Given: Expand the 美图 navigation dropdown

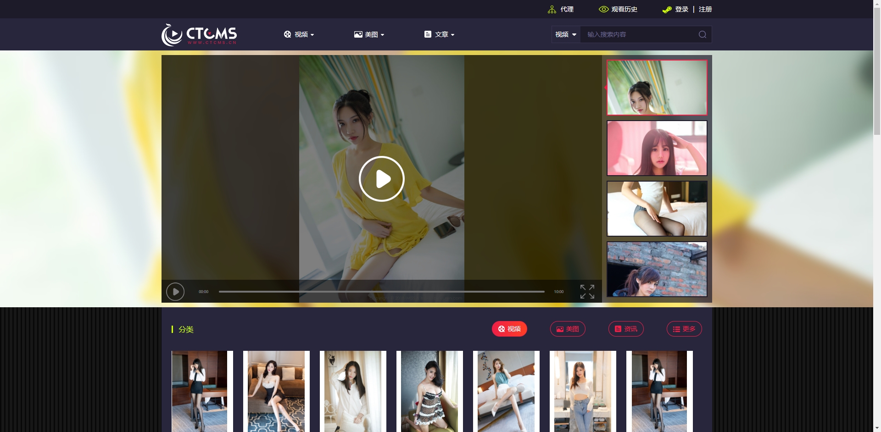Looking at the screenshot, I should click(x=369, y=34).
